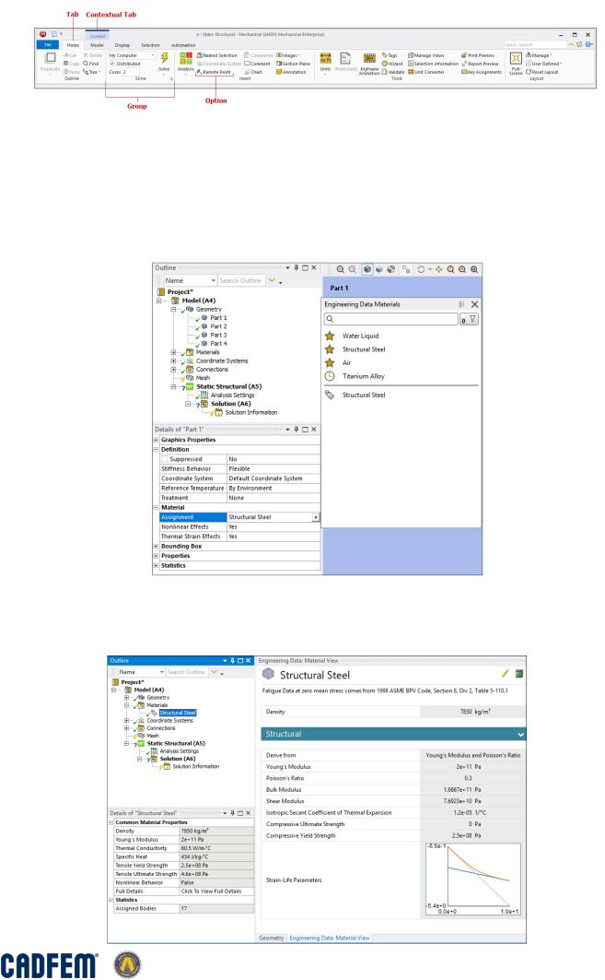This screenshot has height=980, width=605.
Task: Switch to the Model ribbon tab
Action: (x=97, y=45)
